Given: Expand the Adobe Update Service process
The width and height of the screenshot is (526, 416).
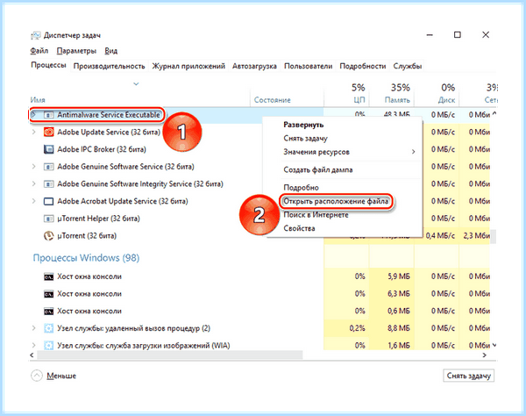Looking at the screenshot, I should coord(33,132).
